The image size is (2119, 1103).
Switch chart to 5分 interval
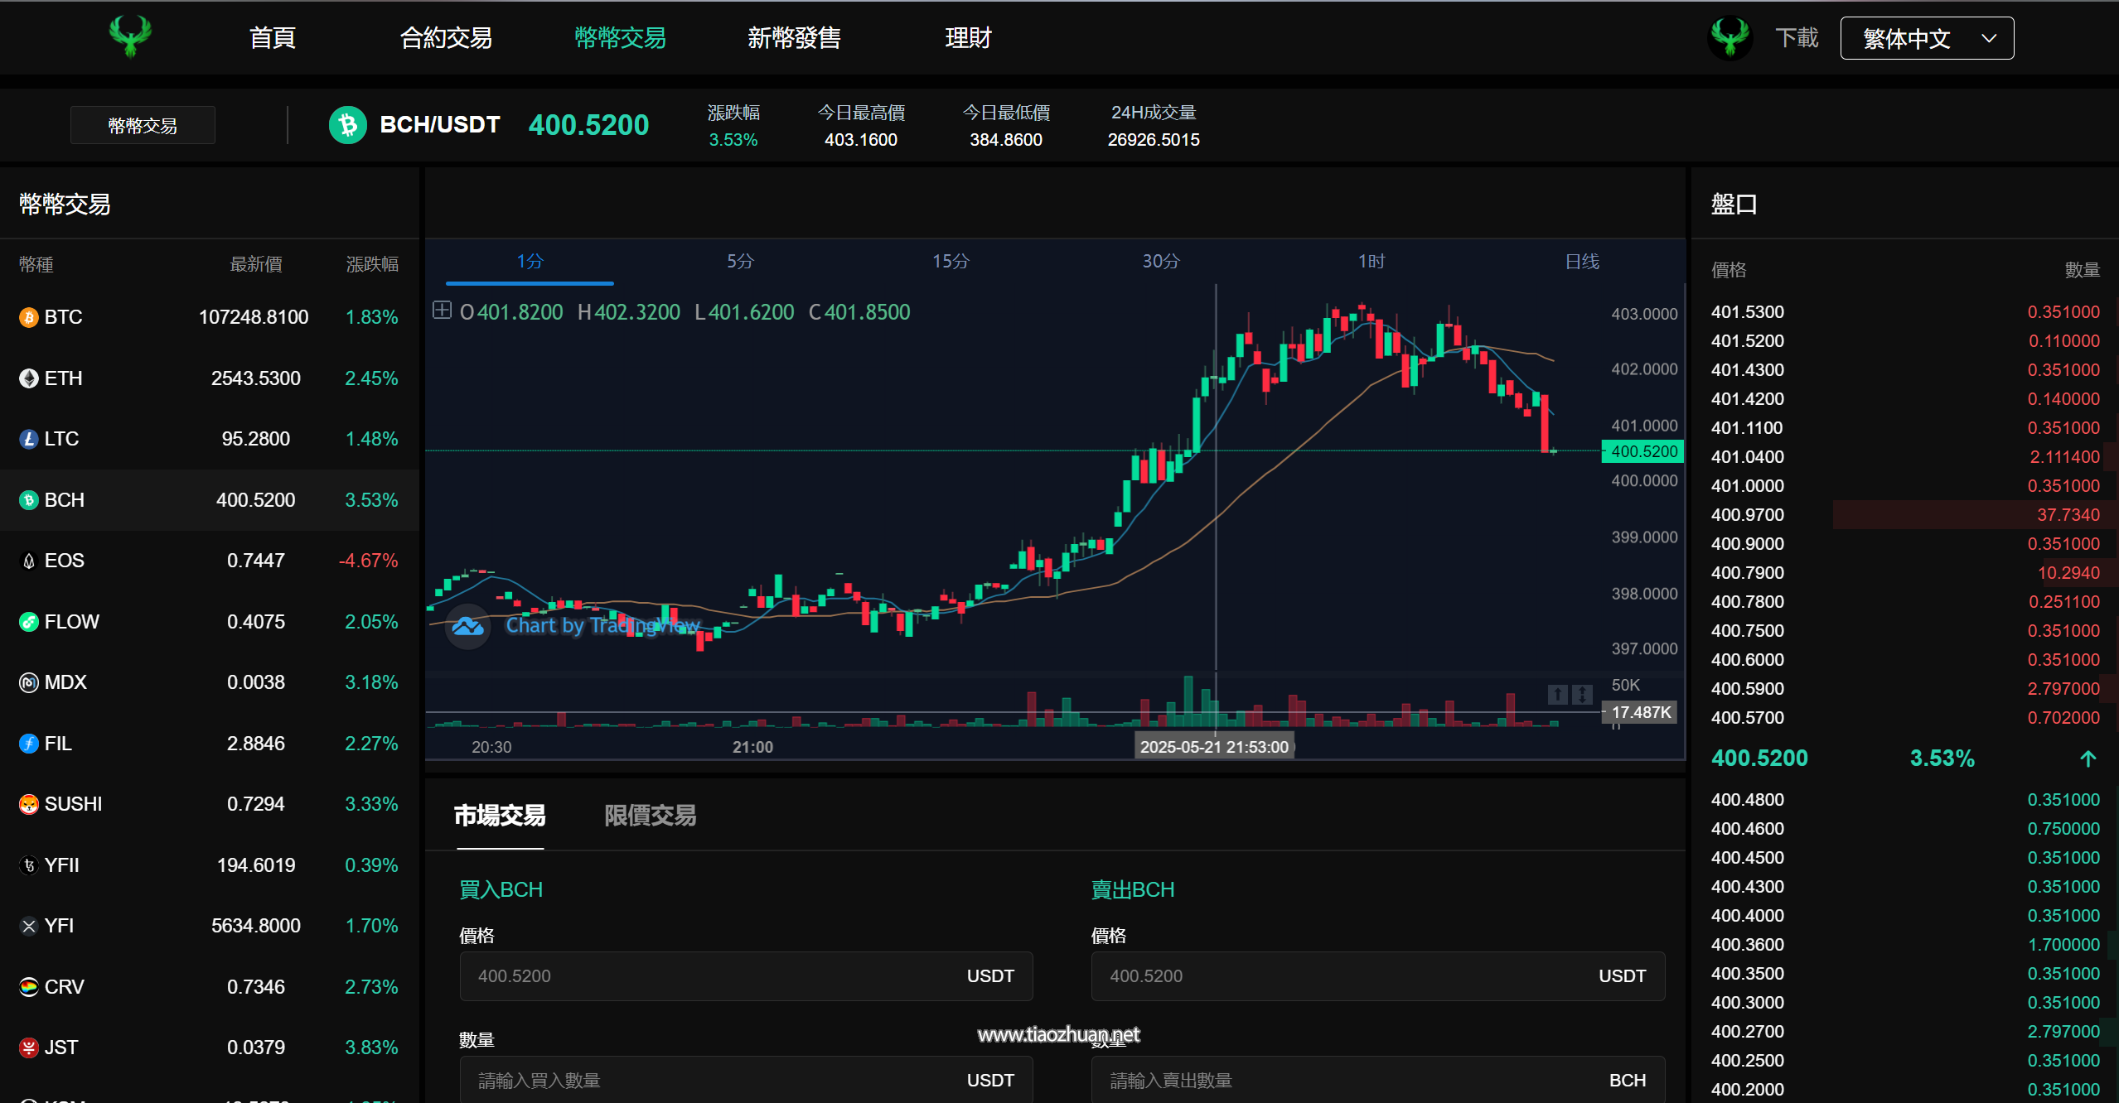740,262
